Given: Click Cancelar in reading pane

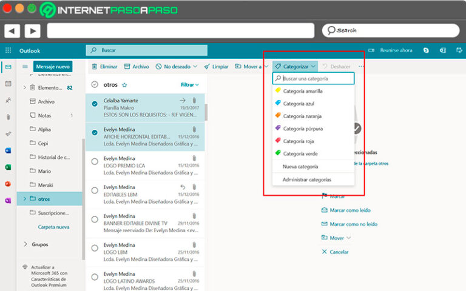Looking at the screenshot, I should [x=335, y=252].
